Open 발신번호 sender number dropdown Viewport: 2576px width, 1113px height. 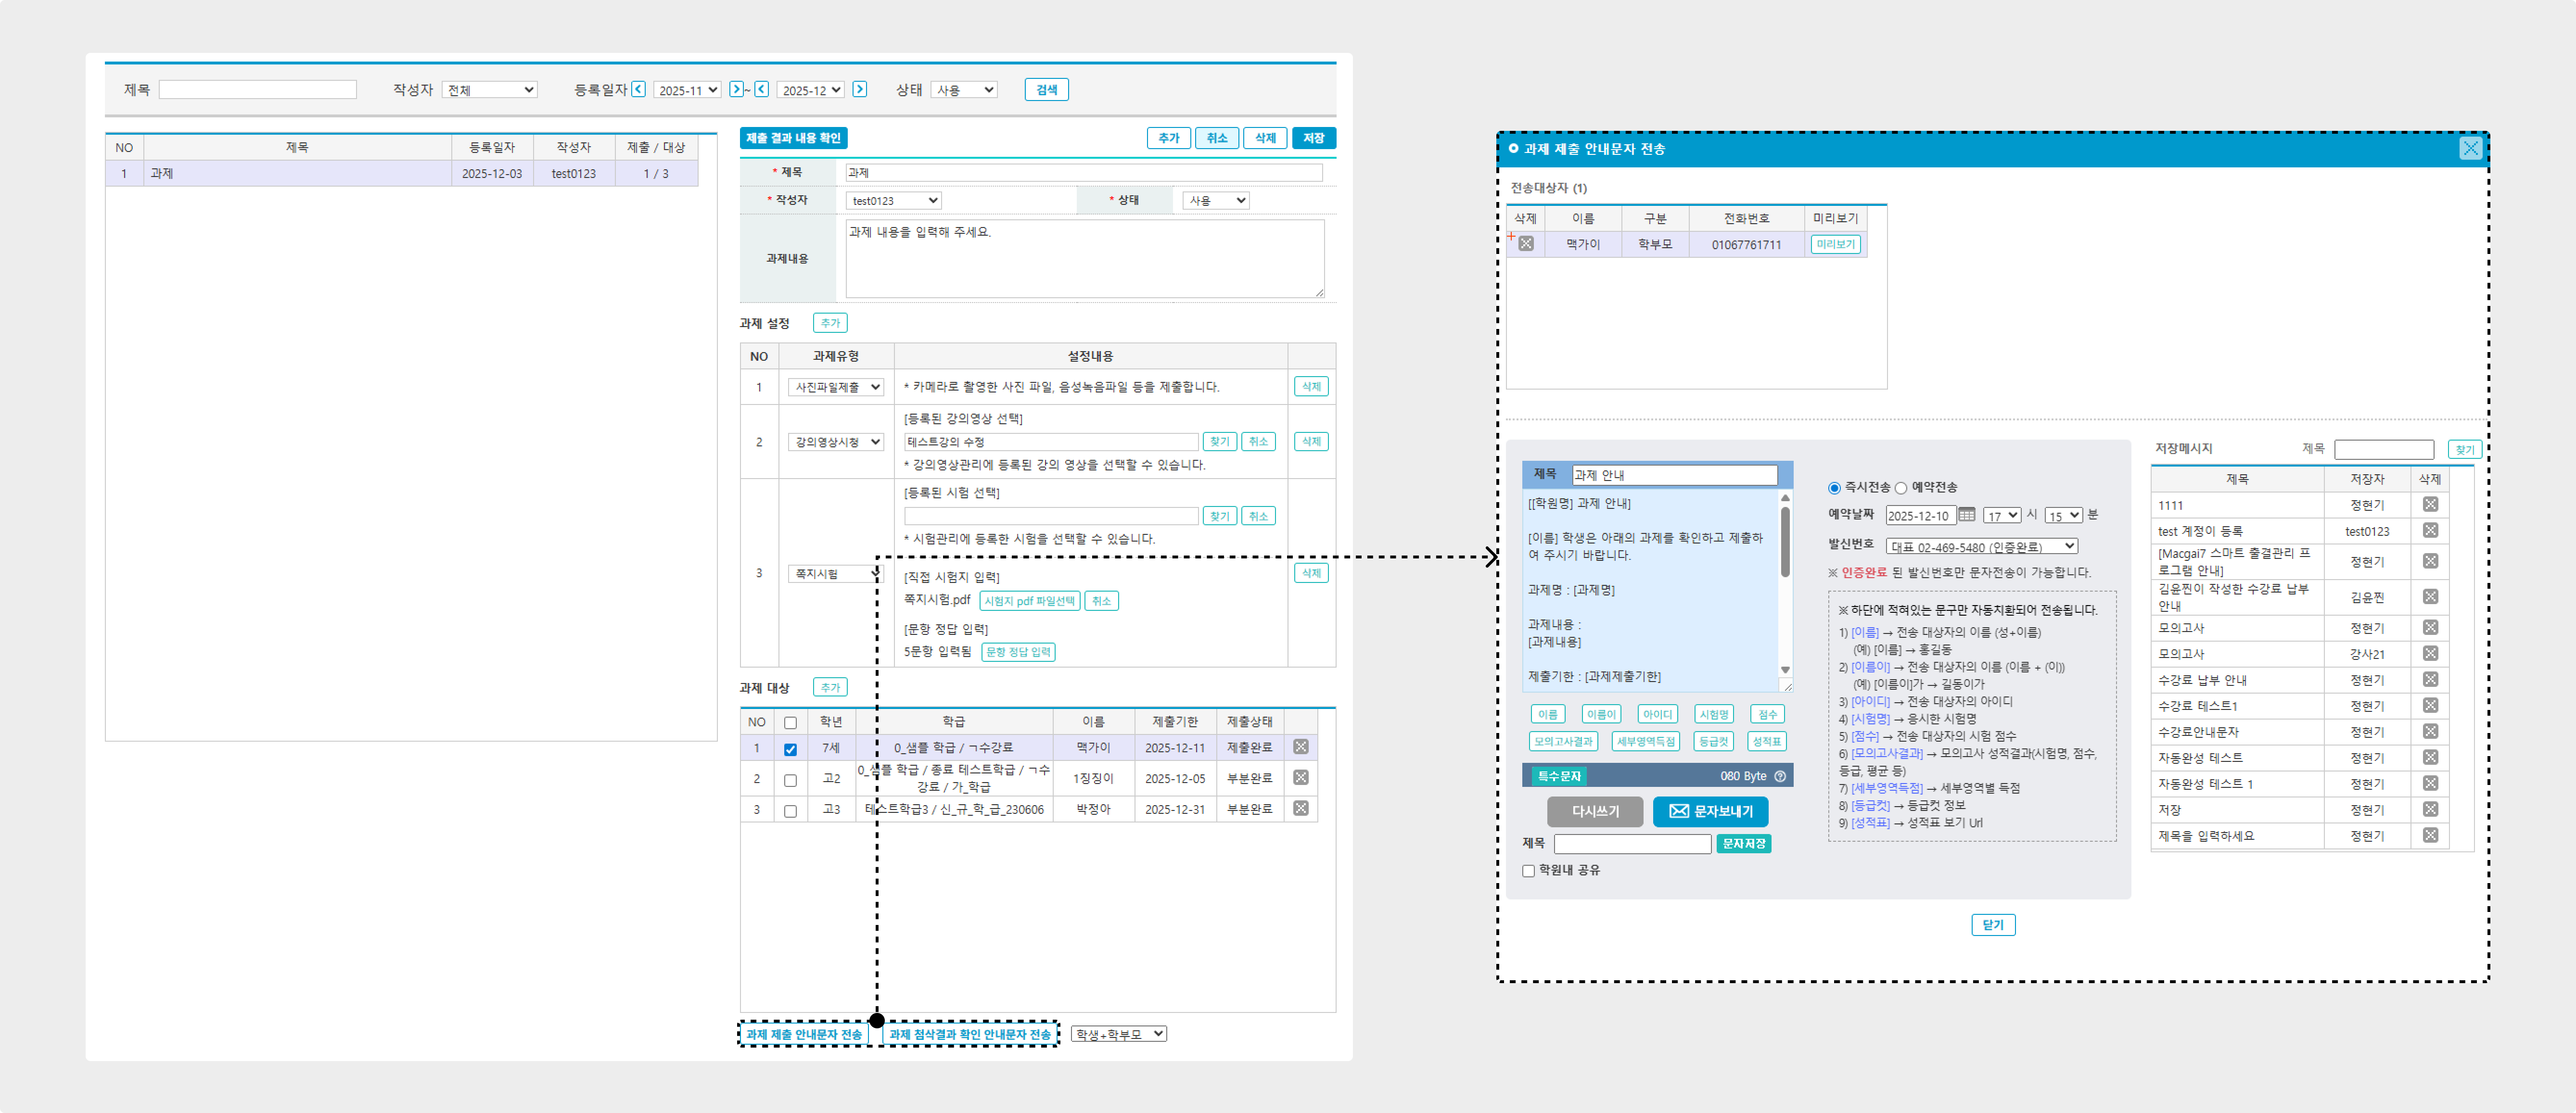pos(1981,546)
